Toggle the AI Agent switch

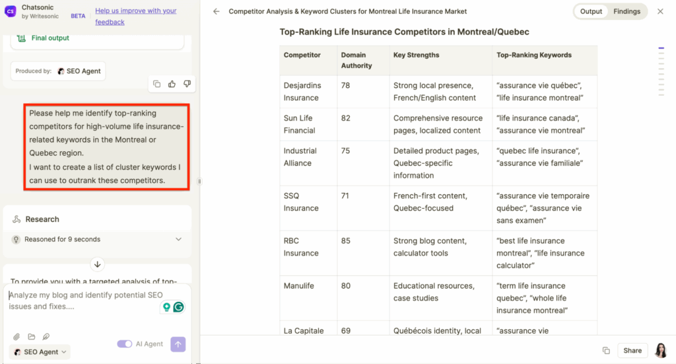[125, 344]
